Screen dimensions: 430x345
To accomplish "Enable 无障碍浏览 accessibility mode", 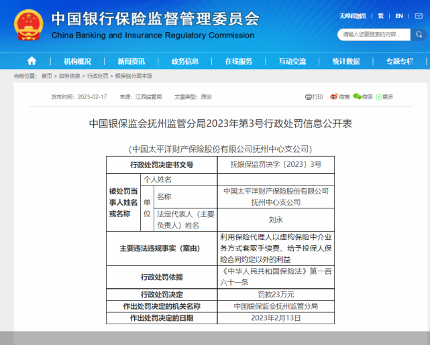I will pyautogui.click(x=352, y=15).
